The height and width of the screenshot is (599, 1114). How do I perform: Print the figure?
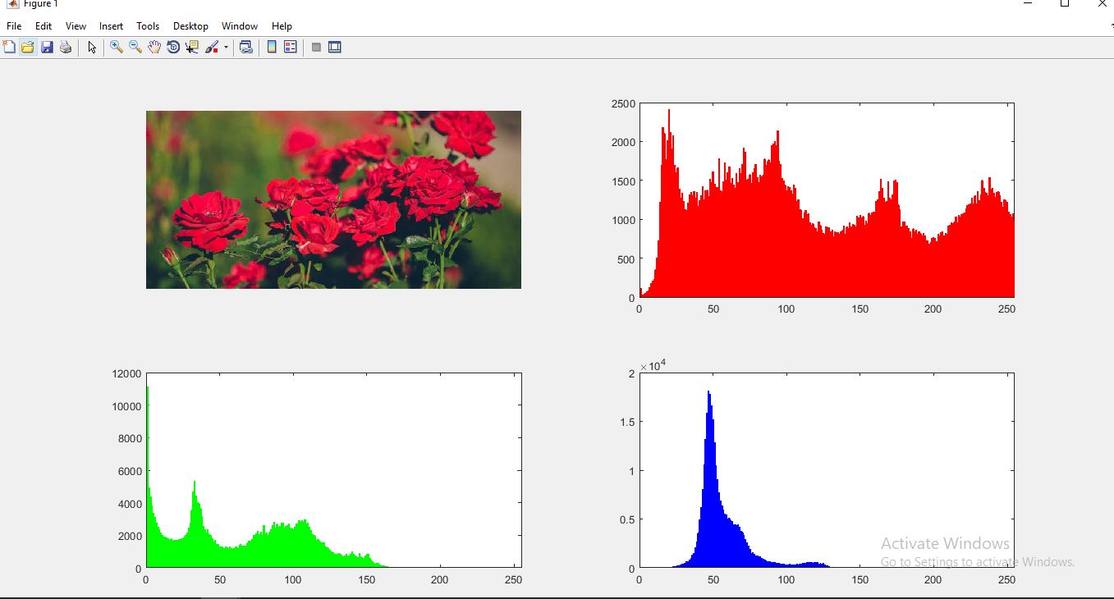tap(65, 47)
